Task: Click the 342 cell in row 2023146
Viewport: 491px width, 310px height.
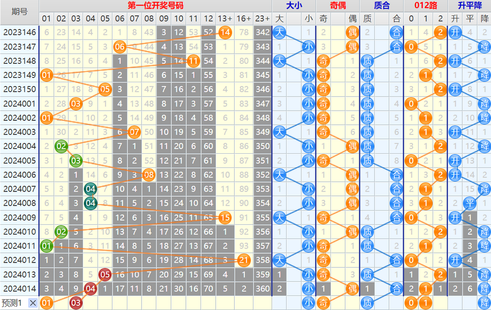Action: [262, 32]
